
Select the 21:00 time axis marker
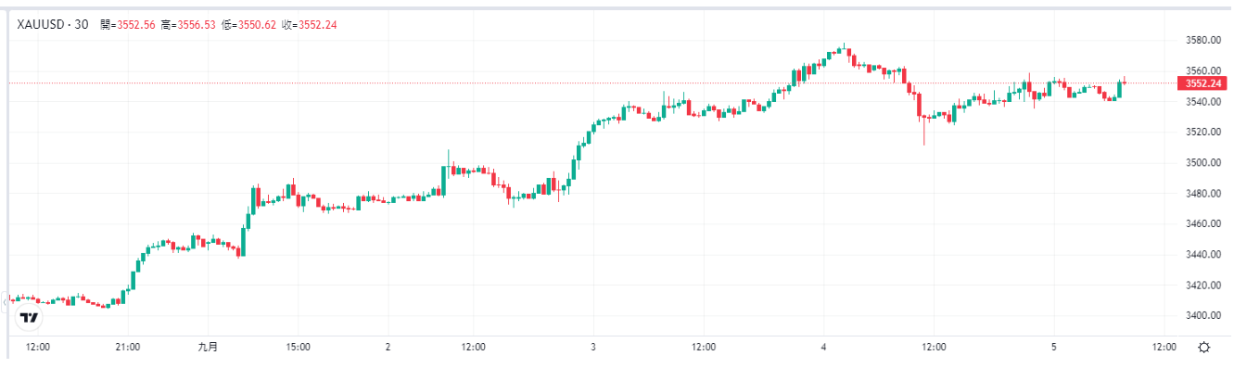[x=127, y=348]
